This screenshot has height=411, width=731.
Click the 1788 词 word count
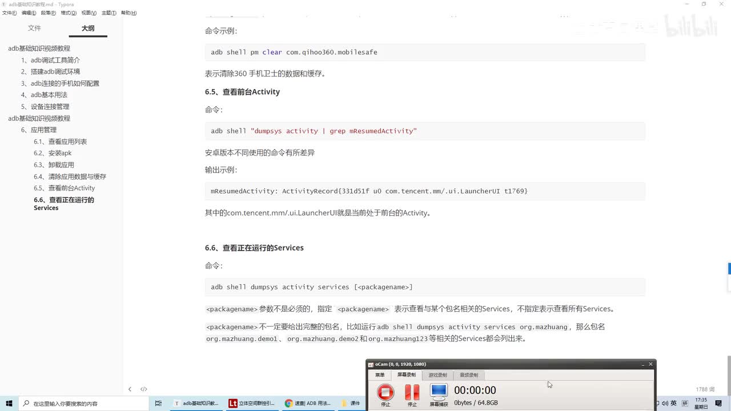tap(705, 389)
